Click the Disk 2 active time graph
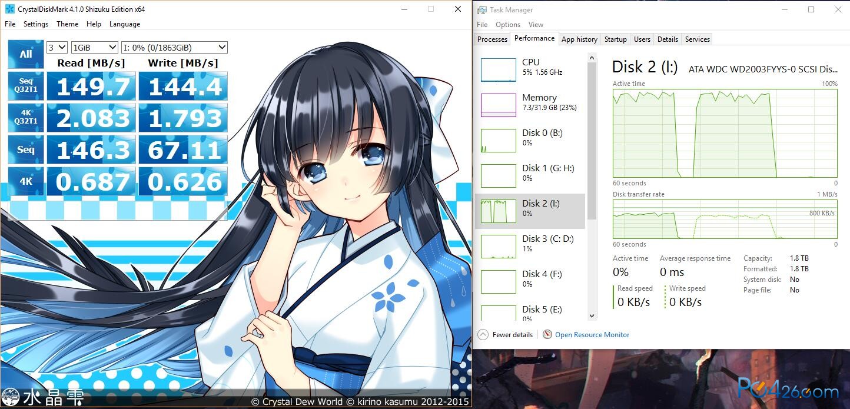The width and height of the screenshot is (850, 409). [725, 133]
